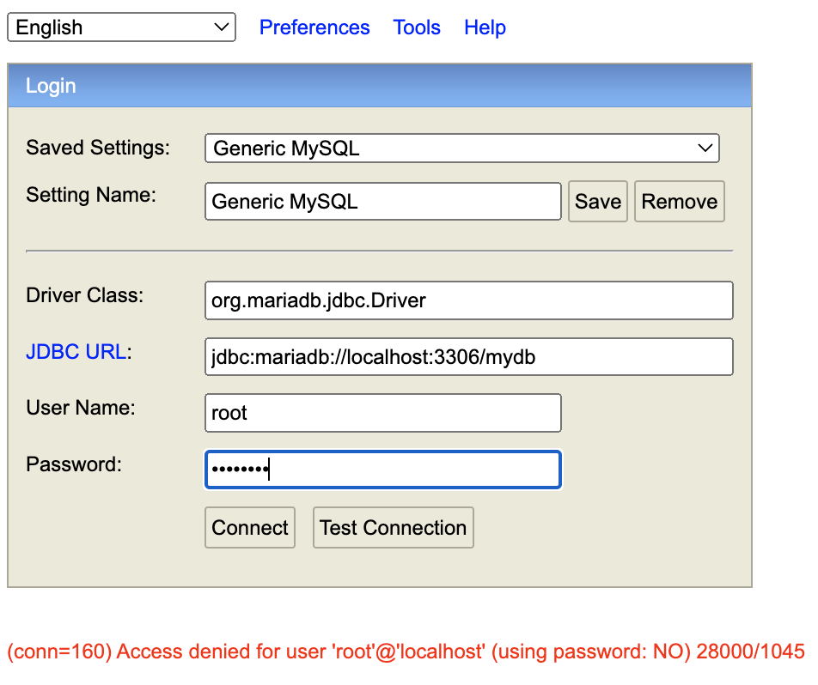
Task: Open the Preferences link
Action: 314,27
